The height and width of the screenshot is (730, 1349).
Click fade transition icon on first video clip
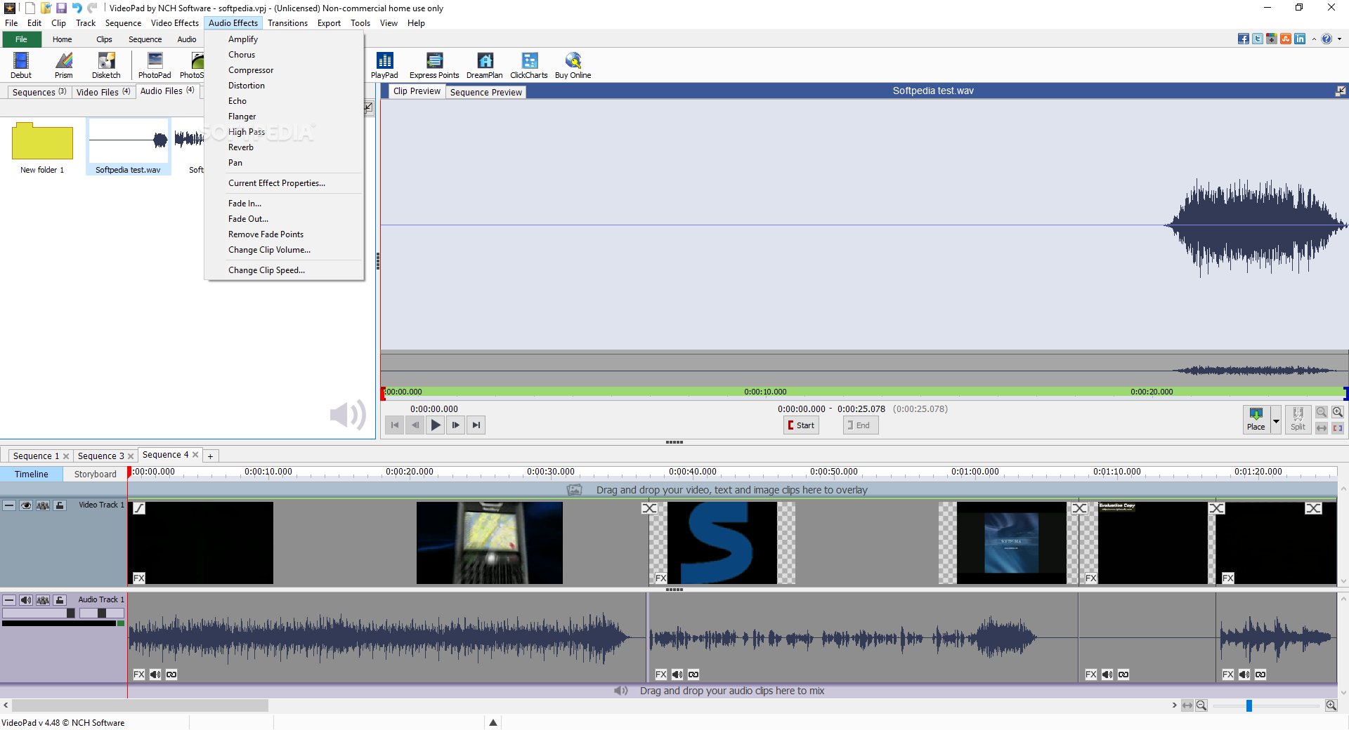[x=139, y=508]
